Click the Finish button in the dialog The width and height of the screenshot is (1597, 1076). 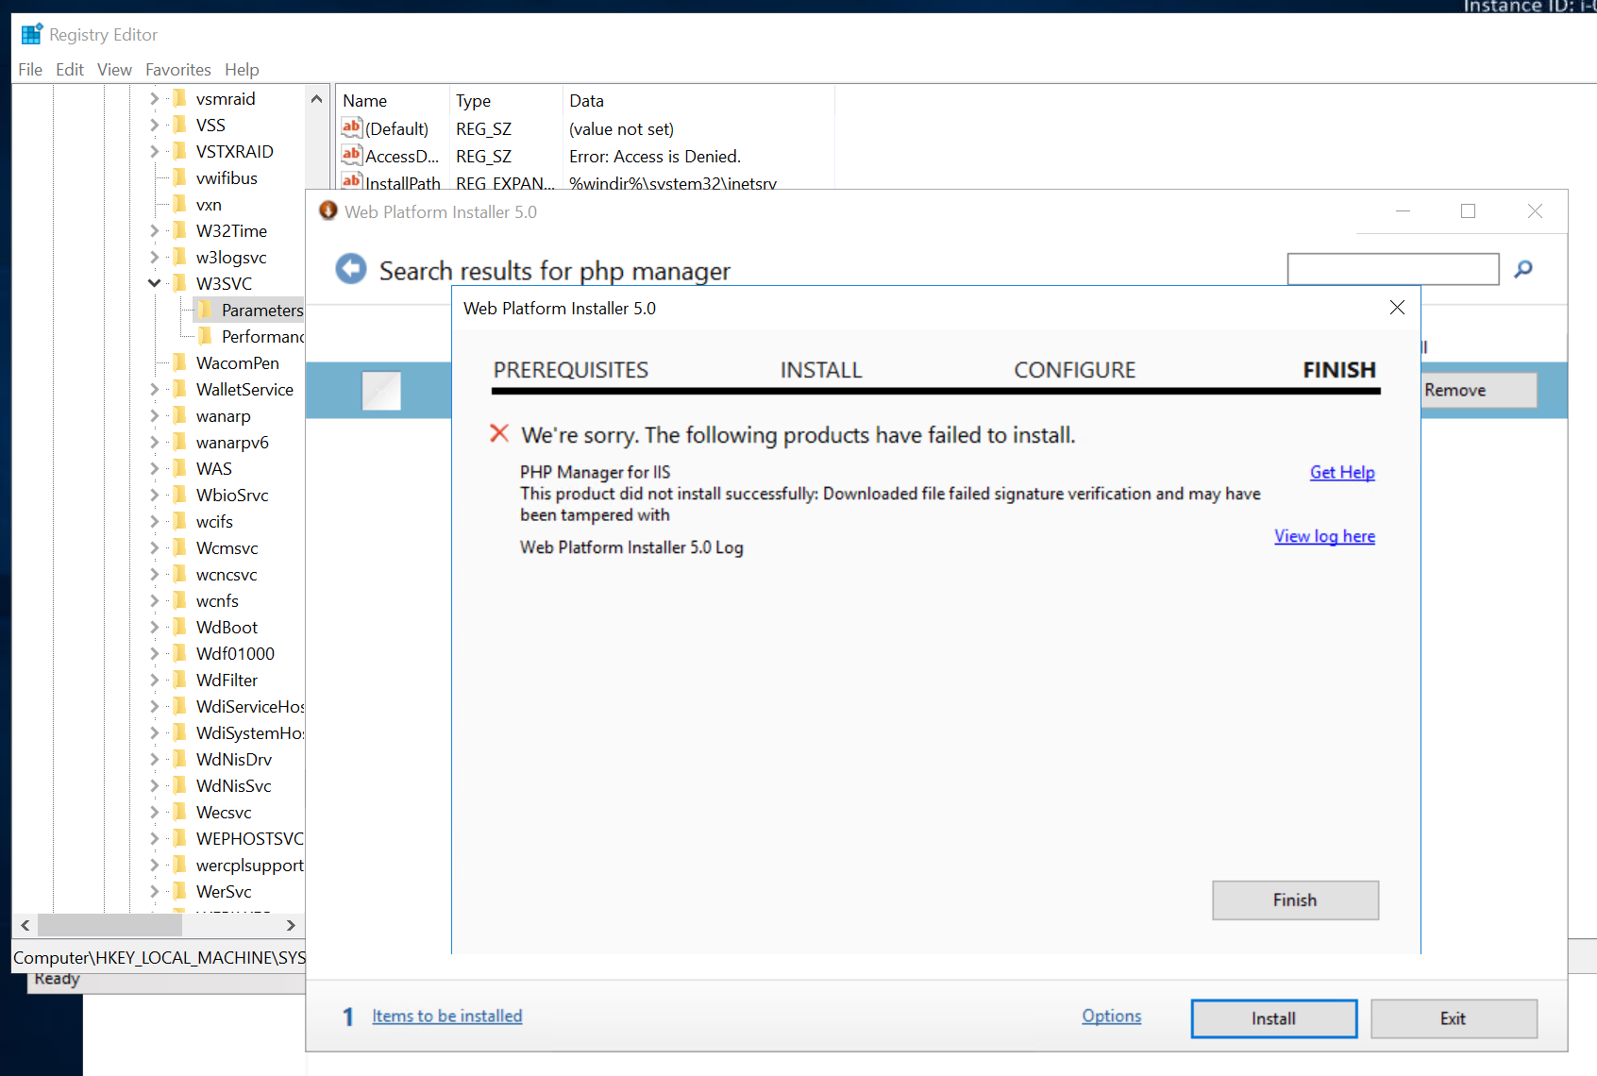coord(1295,899)
